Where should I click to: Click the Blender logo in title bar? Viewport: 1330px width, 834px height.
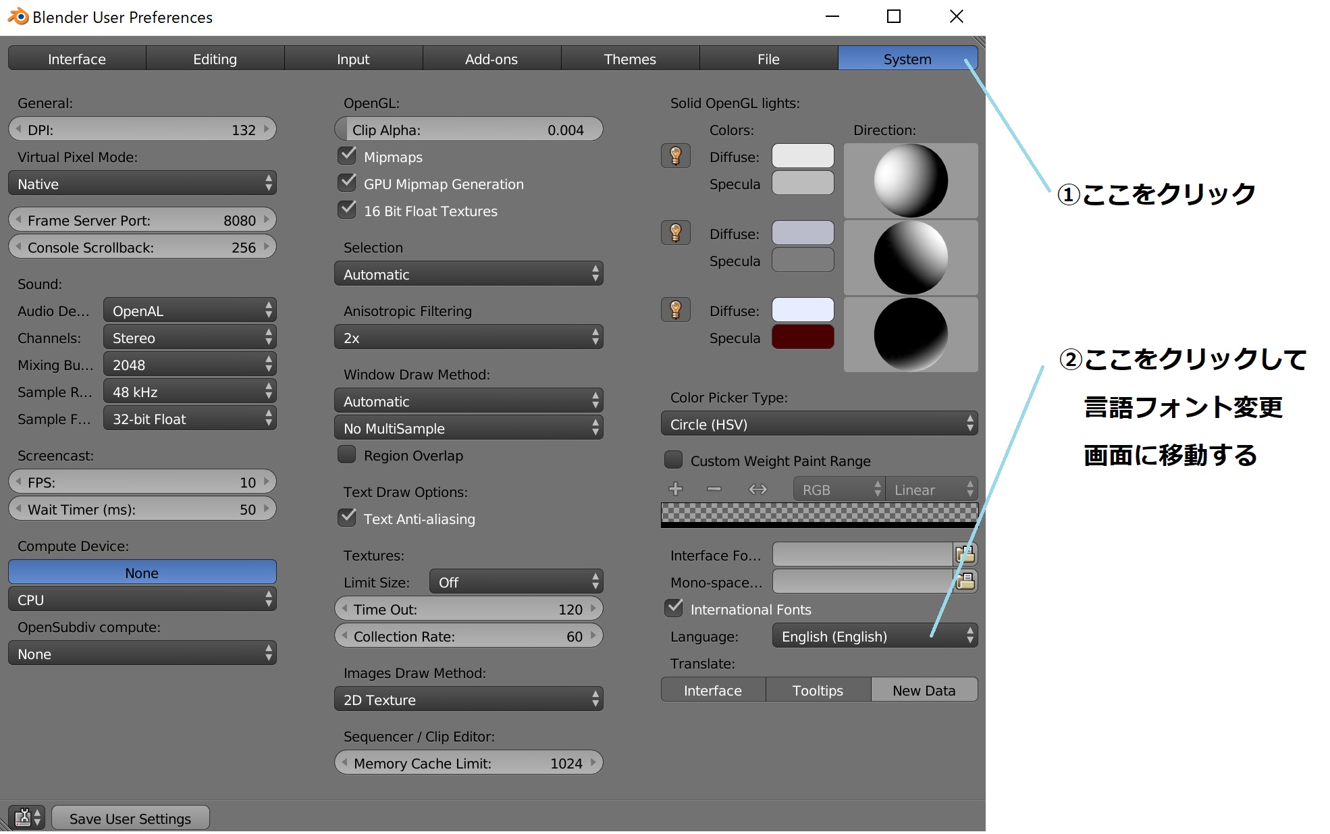click(x=18, y=16)
